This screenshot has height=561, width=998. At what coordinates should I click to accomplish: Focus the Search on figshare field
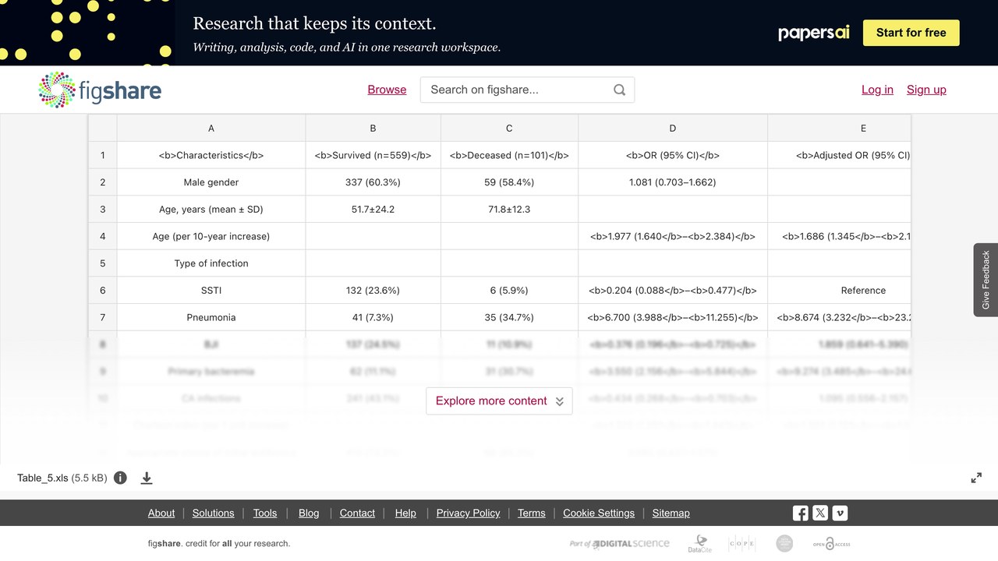pos(527,90)
